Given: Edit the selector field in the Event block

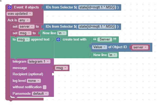Looking at the screenshot, I should point(97,7).
